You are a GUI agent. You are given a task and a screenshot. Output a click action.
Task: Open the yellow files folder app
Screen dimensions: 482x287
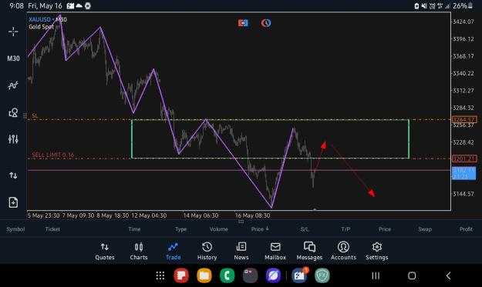204,275
